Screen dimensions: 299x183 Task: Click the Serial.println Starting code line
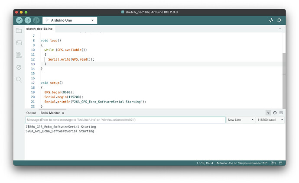coord(95,102)
